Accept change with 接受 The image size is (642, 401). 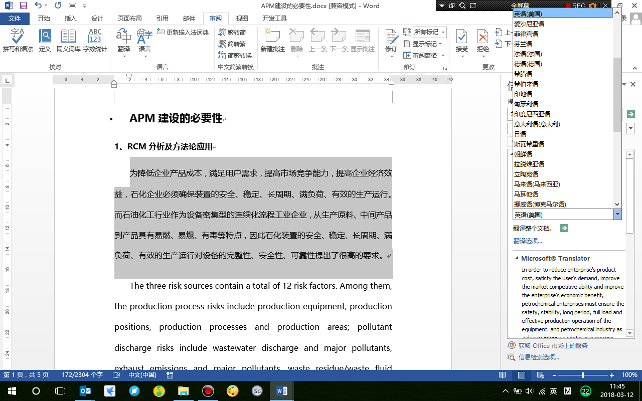[x=462, y=42]
